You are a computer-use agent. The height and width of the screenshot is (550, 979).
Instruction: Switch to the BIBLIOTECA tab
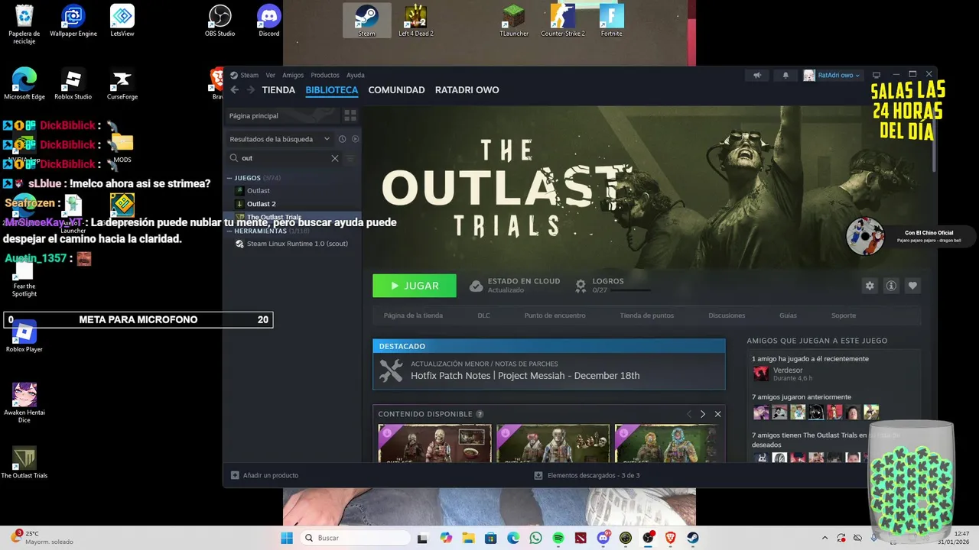pos(332,90)
